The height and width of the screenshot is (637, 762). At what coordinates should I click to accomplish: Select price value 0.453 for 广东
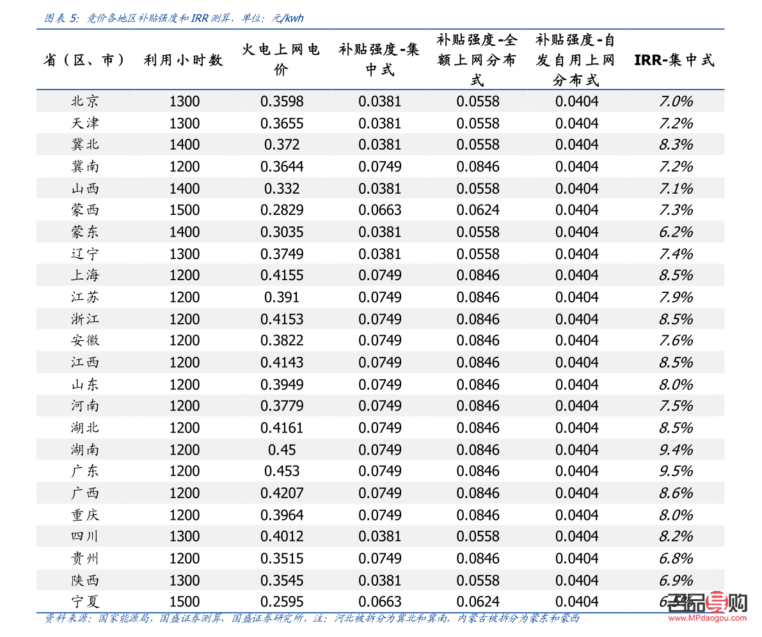click(x=282, y=471)
